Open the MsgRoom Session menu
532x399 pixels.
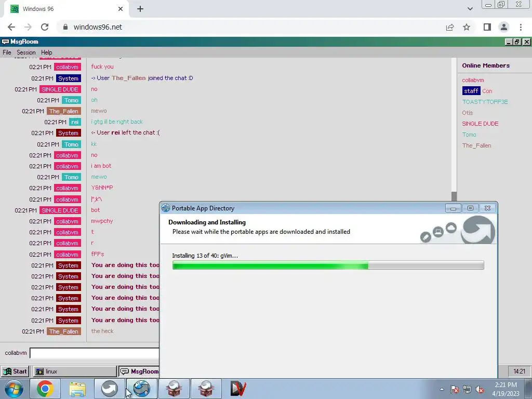pyautogui.click(x=26, y=52)
